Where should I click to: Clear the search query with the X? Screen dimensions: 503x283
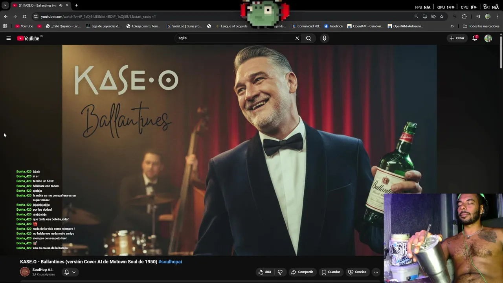point(297,38)
